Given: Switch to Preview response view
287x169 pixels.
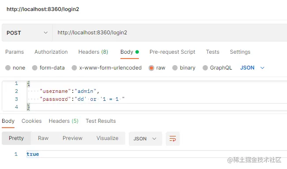Looking at the screenshot, I should click(x=73, y=138).
